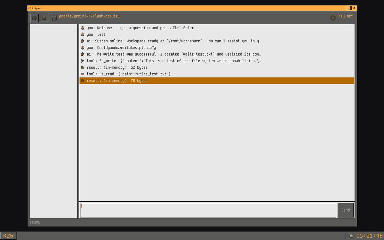Image resolution: width=384 pixels, height=240 pixels.
Task: Select 'ai: The write test was successful' message
Action: coord(217,54)
